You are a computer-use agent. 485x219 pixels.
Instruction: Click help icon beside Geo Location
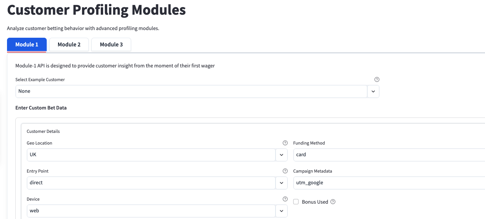[x=285, y=143]
